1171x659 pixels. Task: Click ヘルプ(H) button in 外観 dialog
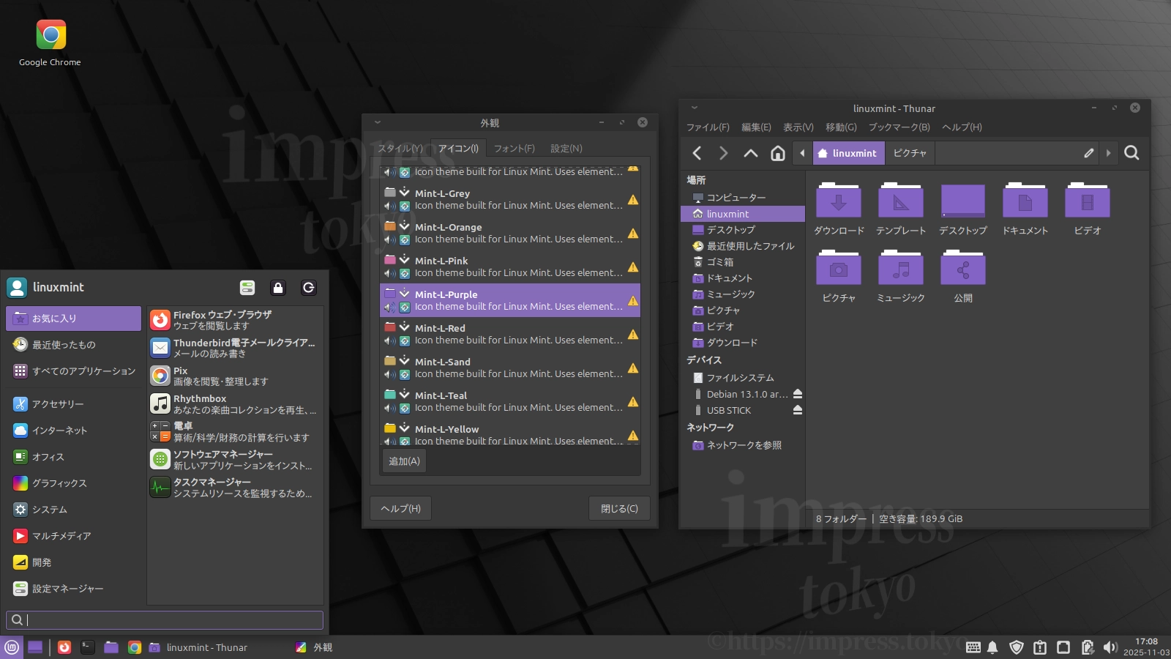tap(401, 508)
